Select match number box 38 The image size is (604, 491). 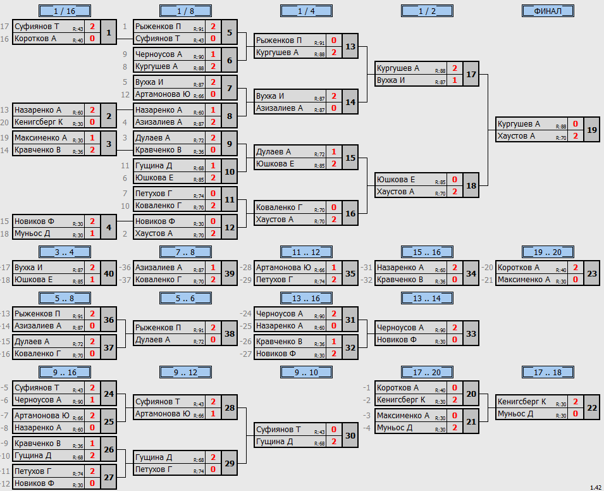click(230, 333)
